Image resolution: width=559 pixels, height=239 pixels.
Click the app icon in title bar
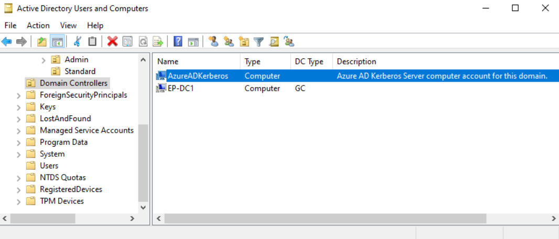8,8
